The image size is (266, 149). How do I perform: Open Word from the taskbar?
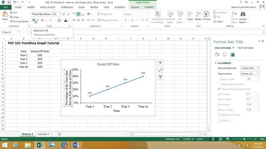click(x=76, y=145)
